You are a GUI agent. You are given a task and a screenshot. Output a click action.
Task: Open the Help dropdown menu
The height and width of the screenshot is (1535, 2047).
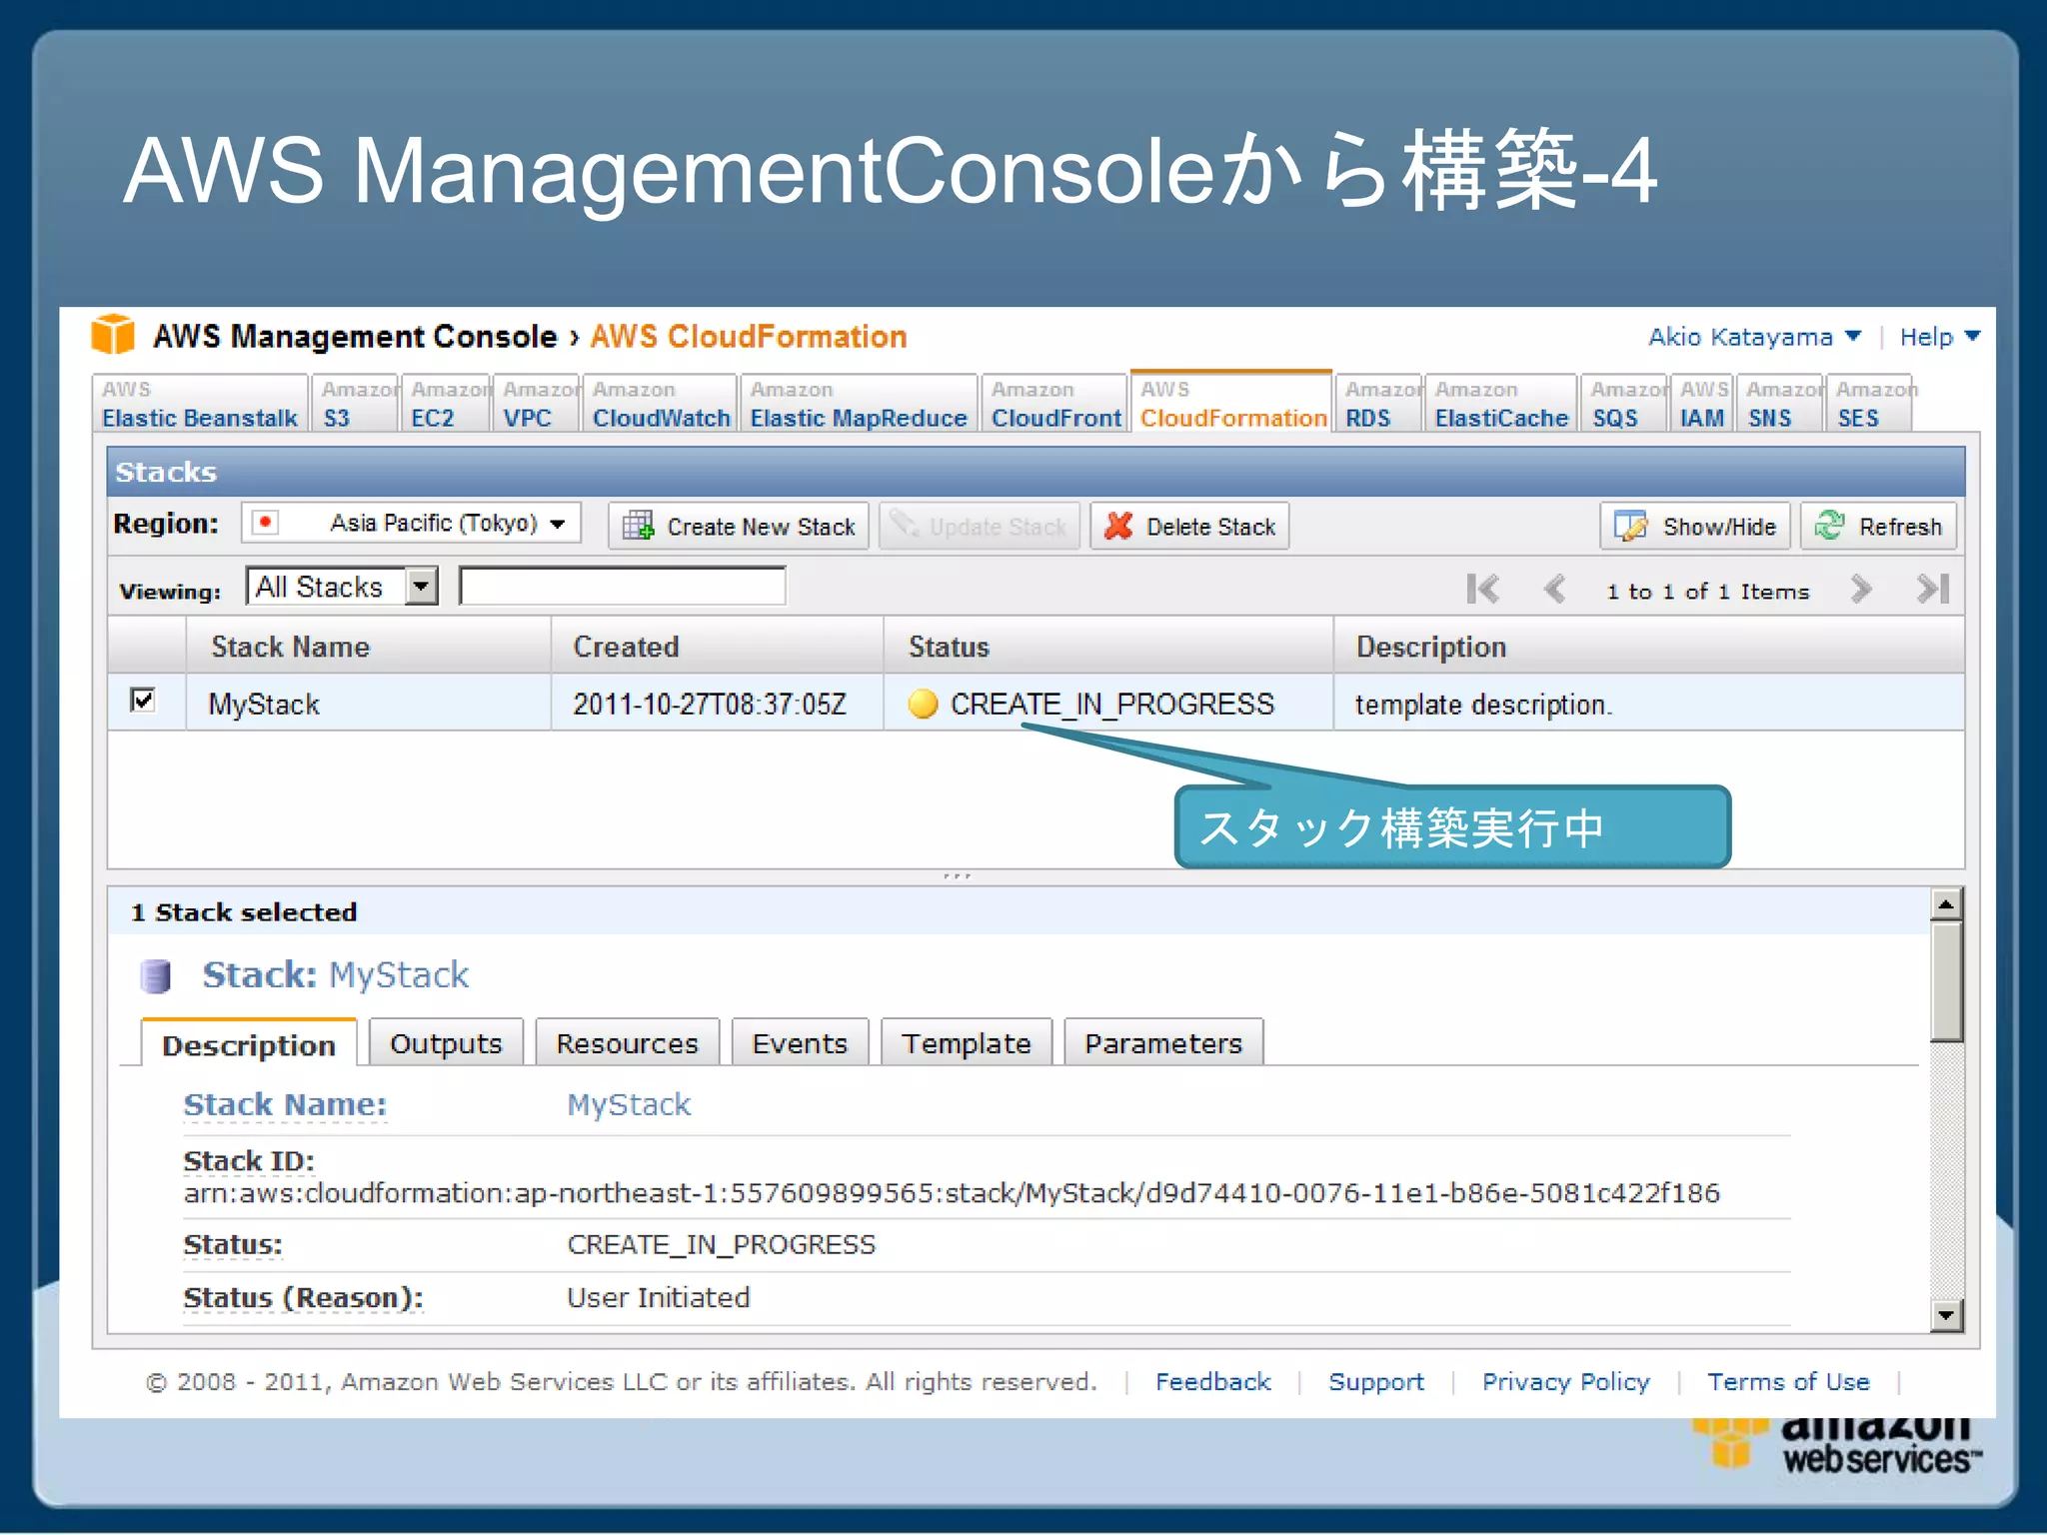coord(1939,337)
